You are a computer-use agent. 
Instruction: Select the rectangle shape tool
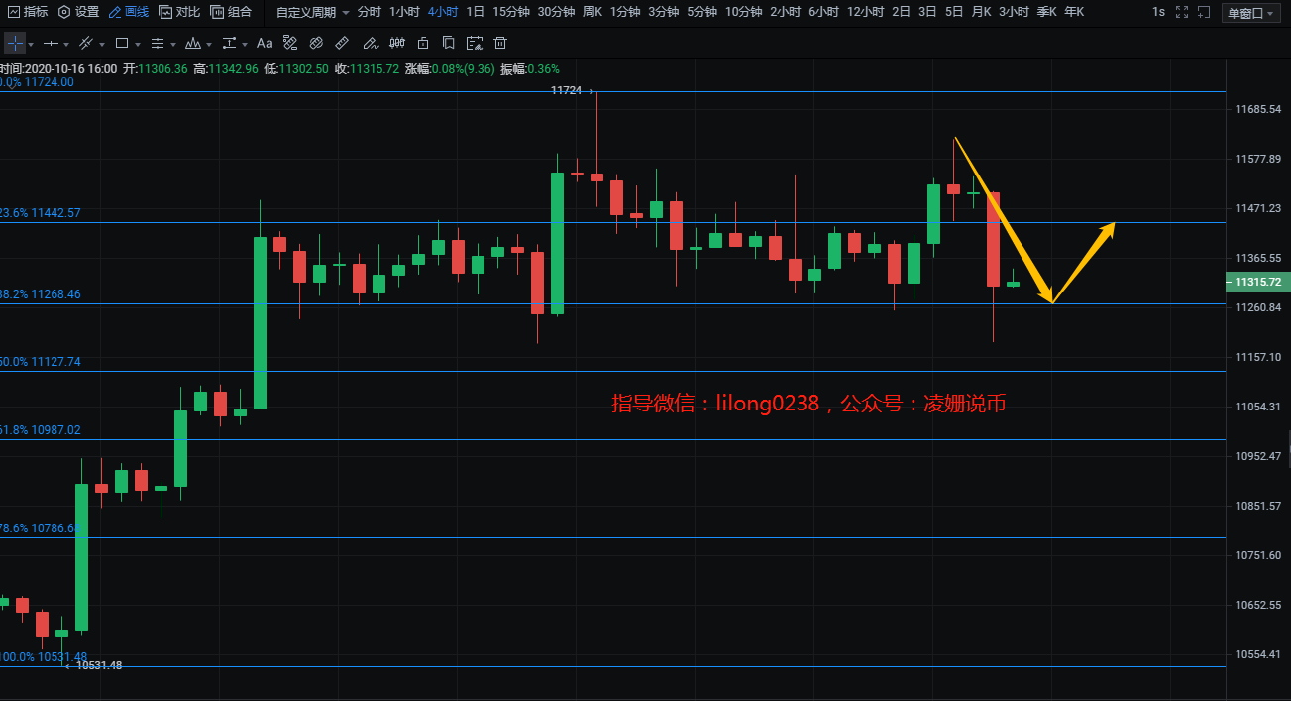coord(122,44)
